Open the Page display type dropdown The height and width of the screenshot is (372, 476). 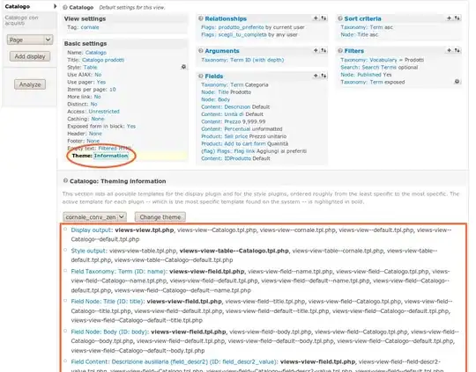(30, 40)
